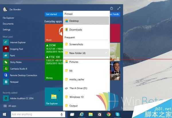Open the green photo tile below the red tile
The height and width of the screenshot is (118, 172).
point(115,52)
